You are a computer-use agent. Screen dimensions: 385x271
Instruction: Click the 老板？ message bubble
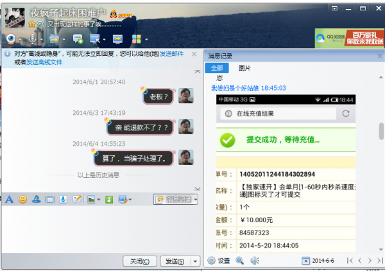pos(158,96)
